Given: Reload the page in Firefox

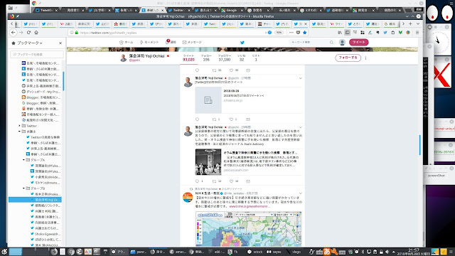Looking at the screenshot, I should 28,33.
